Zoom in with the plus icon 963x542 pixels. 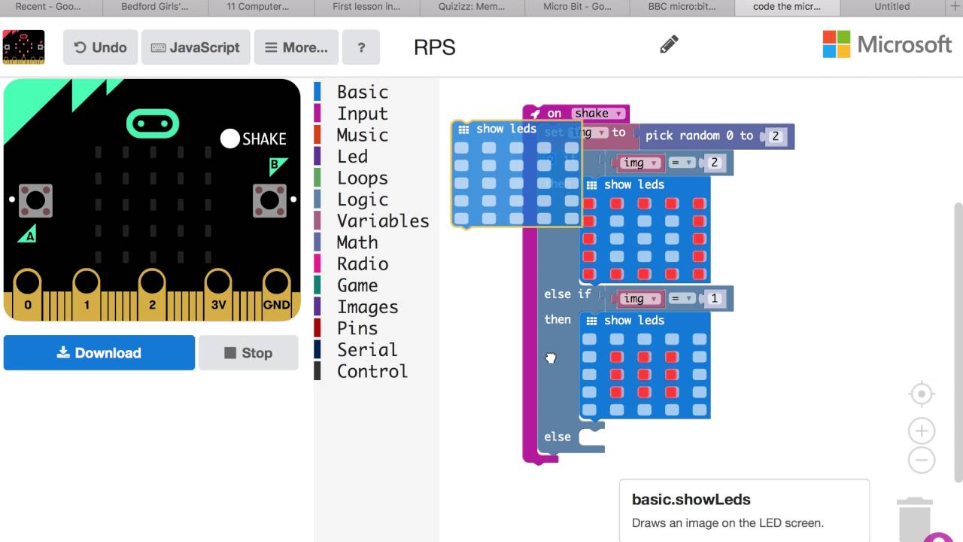coord(922,431)
